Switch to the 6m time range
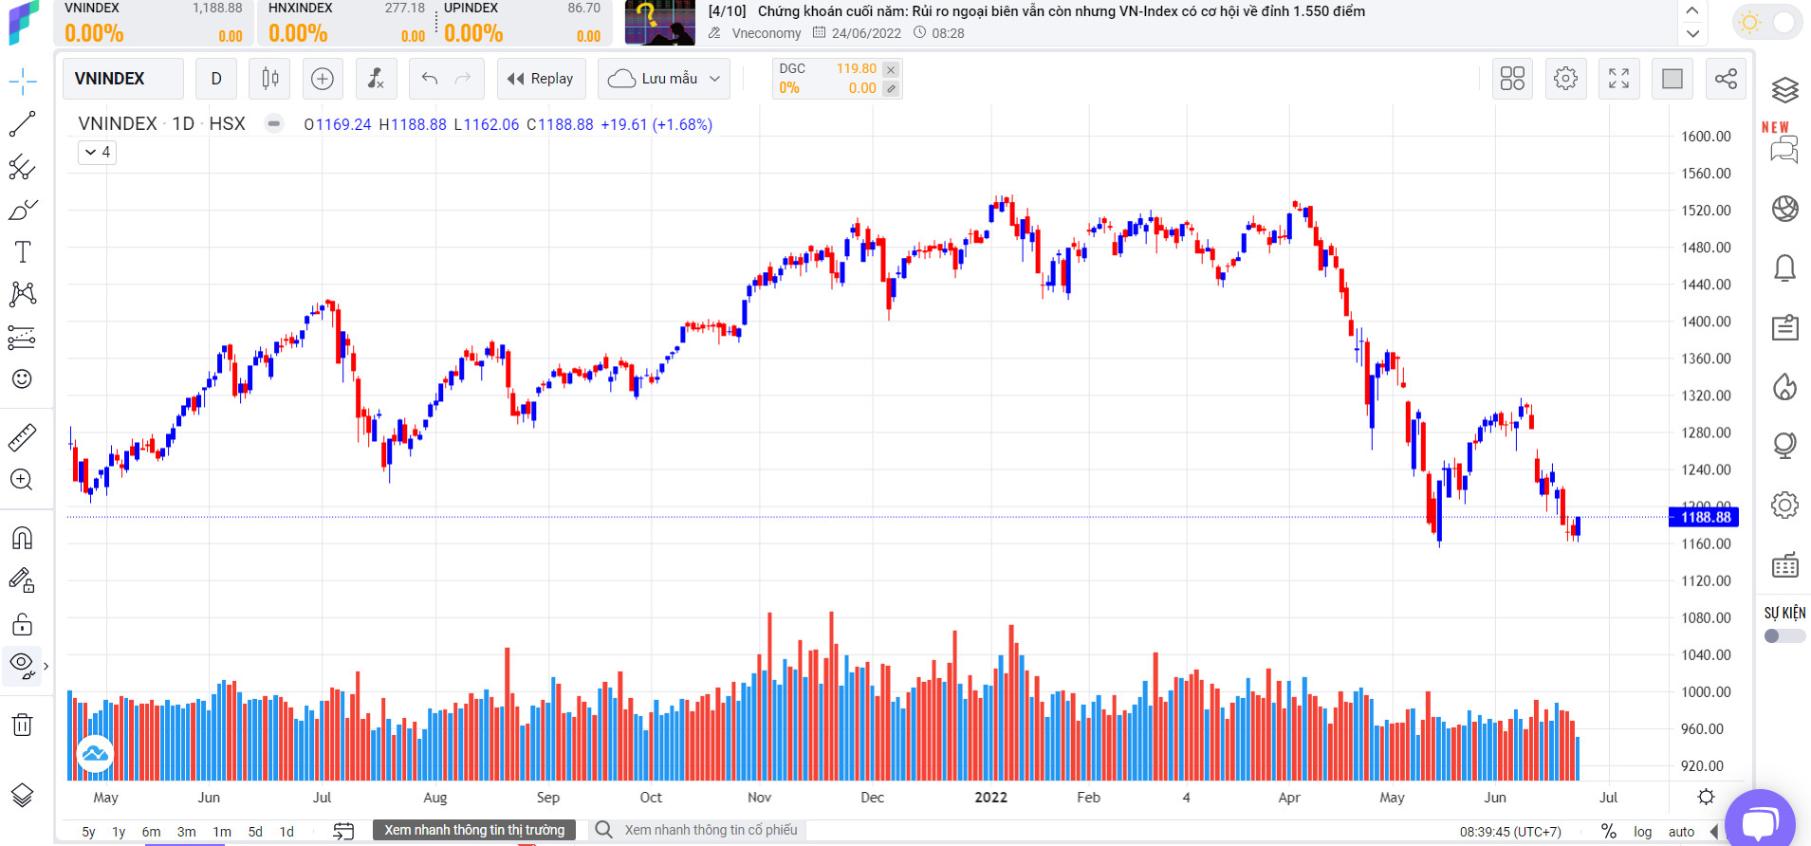 click(151, 832)
